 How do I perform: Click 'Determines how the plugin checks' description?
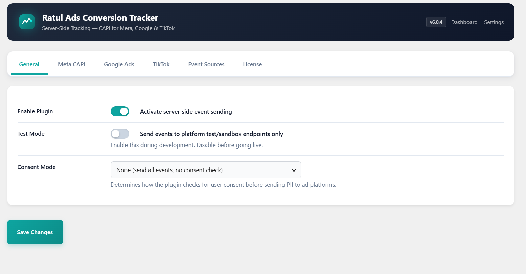pyautogui.click(x=223, y=185)
